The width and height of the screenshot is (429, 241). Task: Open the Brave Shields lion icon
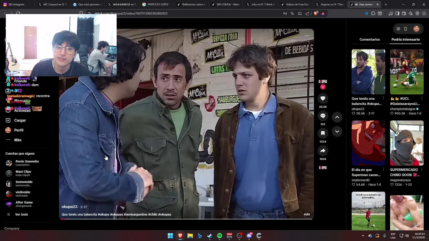315,13
